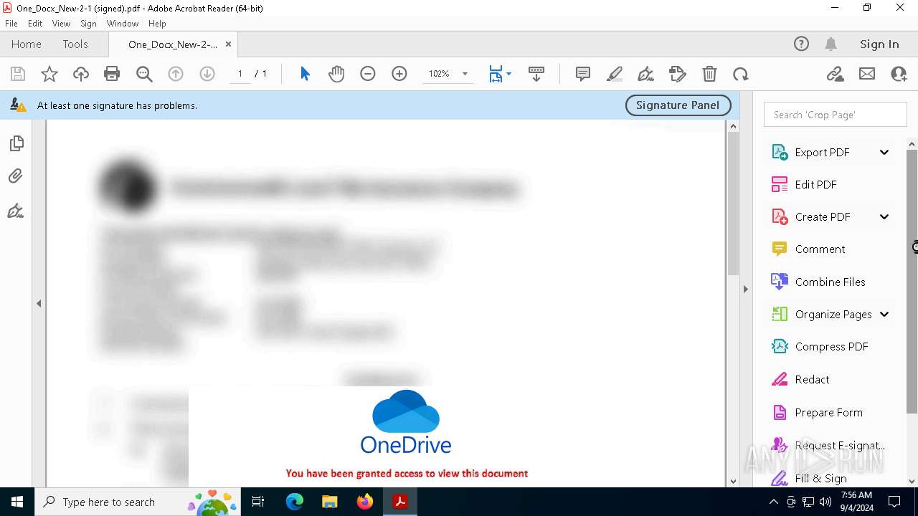Expand Organize Pages options chevron
Viewport: 918px width, 516px height.
click(x=884, y=314)
